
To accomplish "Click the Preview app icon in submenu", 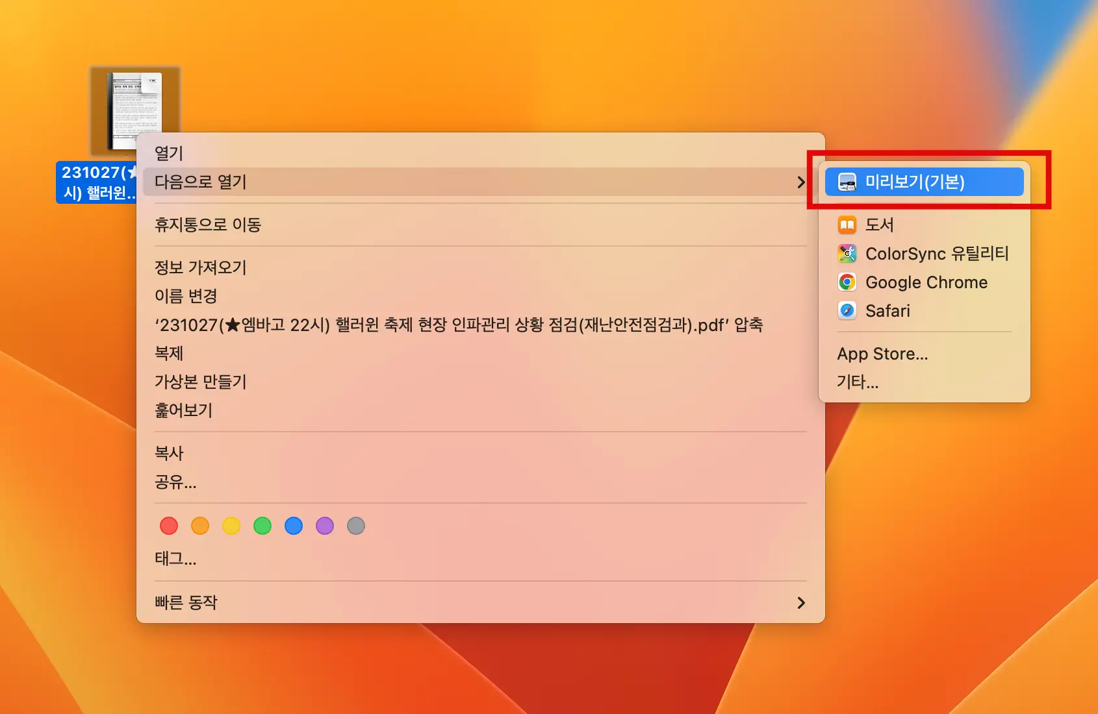I will (x=847, y=182).
